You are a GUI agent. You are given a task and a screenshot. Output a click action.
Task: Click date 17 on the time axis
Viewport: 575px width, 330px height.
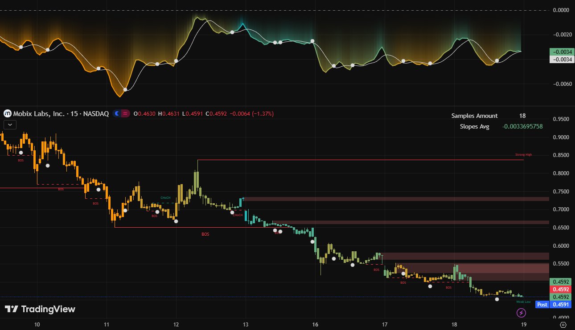coord(385,324)
